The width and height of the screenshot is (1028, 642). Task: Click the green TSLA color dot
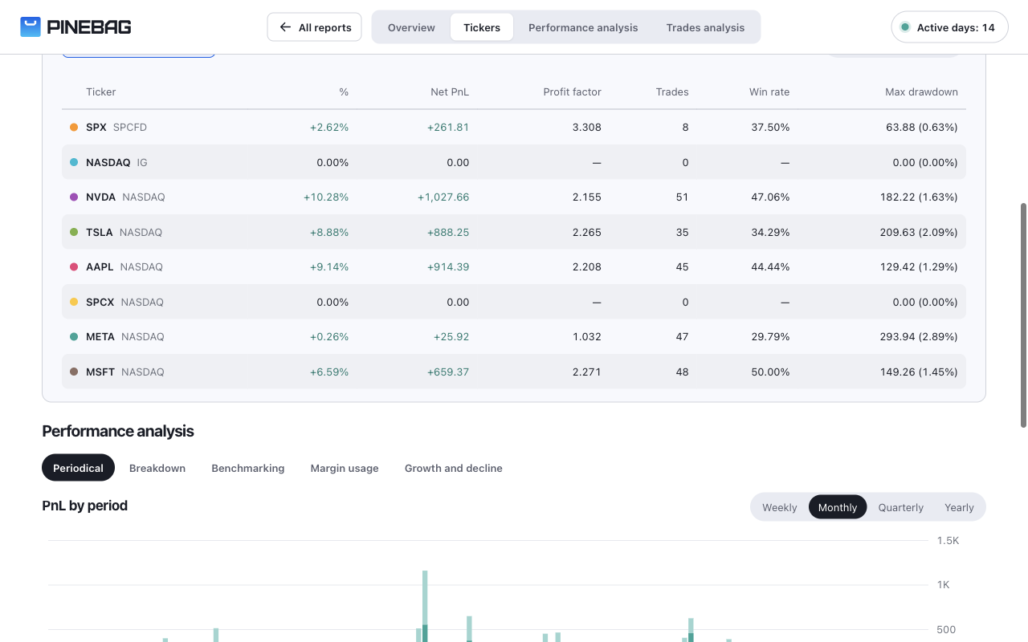(x=74, y=232)
